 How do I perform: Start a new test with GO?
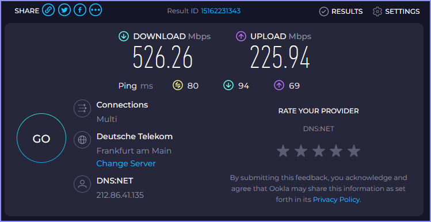coord(41,138)
